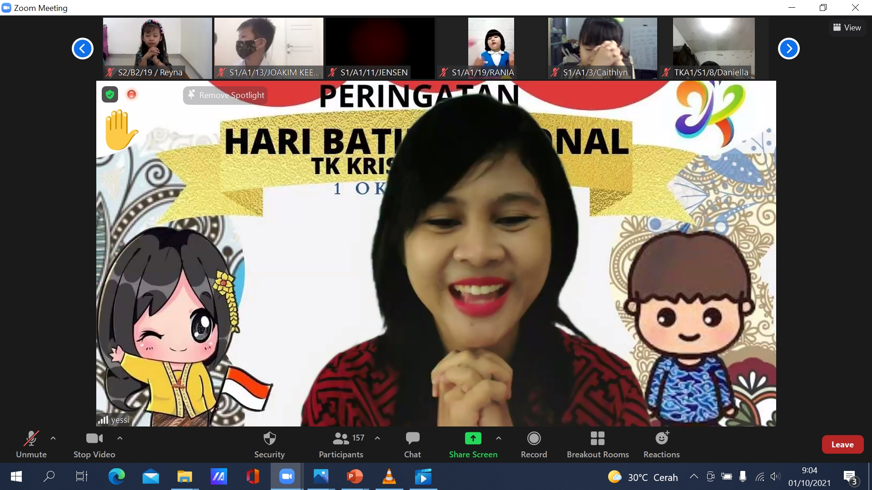The height and width of the screenshot is (490, 872).
Task: Expand video options arrow beside Stop Video
Action: tap(120, 438)
